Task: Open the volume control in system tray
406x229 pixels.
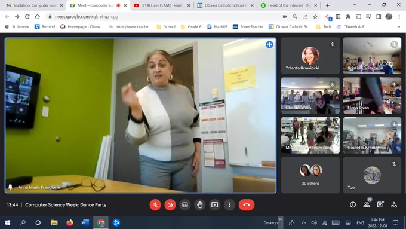Action: [314, 223]
